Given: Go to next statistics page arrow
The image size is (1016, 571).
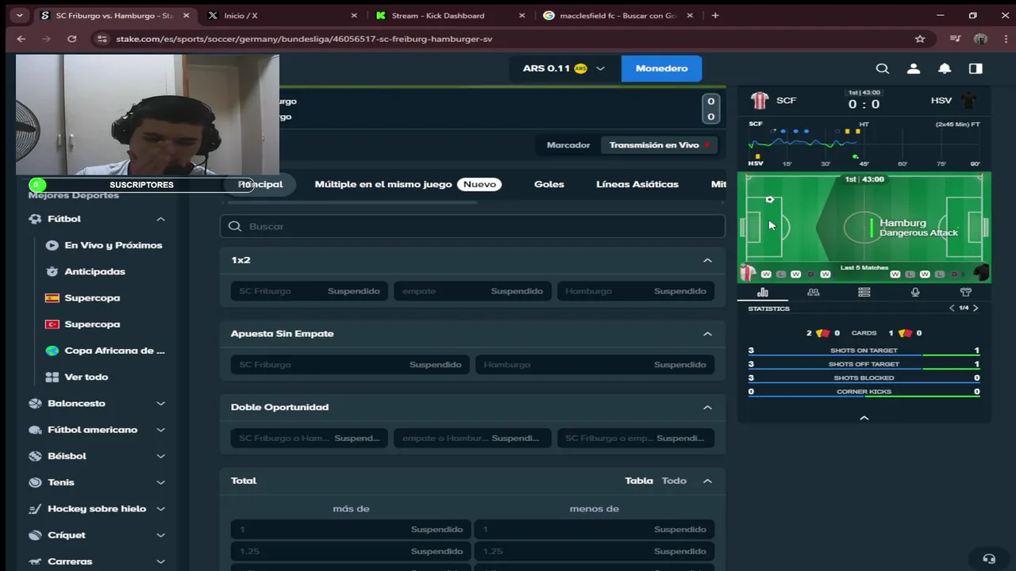Looking at the screenshot, I should coord(976,308).
